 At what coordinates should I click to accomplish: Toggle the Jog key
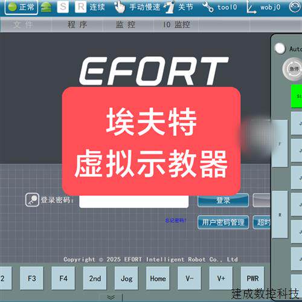[126, 278]
